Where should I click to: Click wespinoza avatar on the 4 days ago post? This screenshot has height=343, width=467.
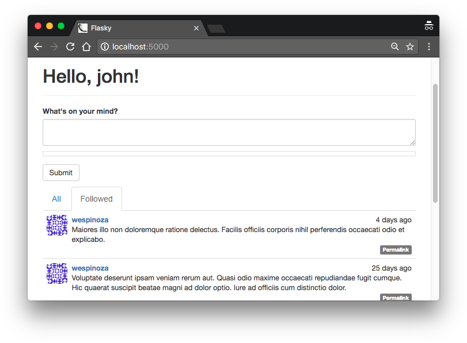click(x=57, y=225)
